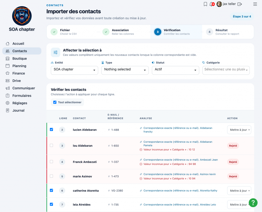Click the Contacts breadcrumb above the title
Image resolution: width=262 pixels, height=212 pixels.
pyautogui.click(x=55, y=5)
